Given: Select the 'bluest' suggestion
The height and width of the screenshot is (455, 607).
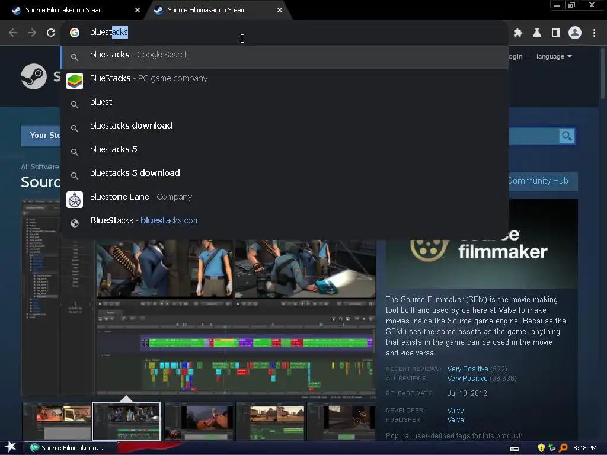Looking at the screenshot, I should coord(285,104).
